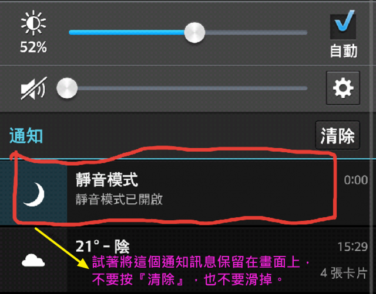Click the 0:00 timestamp on silent notification
The height and width of the screenshot is (294, 376).
(x=356, y=180)
